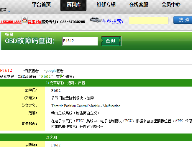Click the English definition Throttle Position text

[86, 106]
